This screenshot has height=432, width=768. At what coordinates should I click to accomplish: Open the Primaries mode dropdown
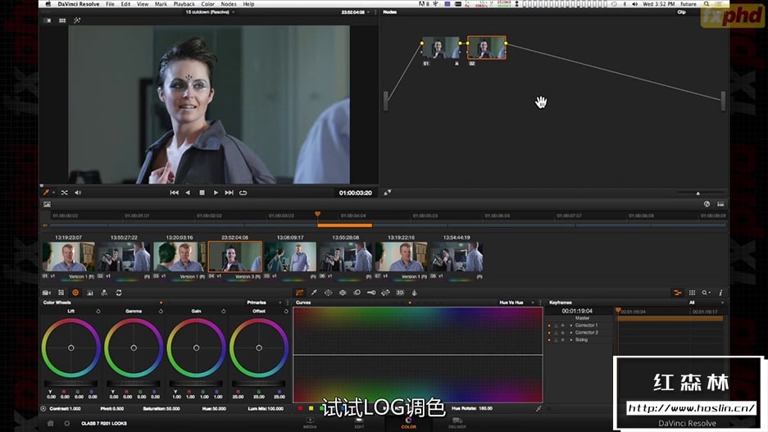264,302
